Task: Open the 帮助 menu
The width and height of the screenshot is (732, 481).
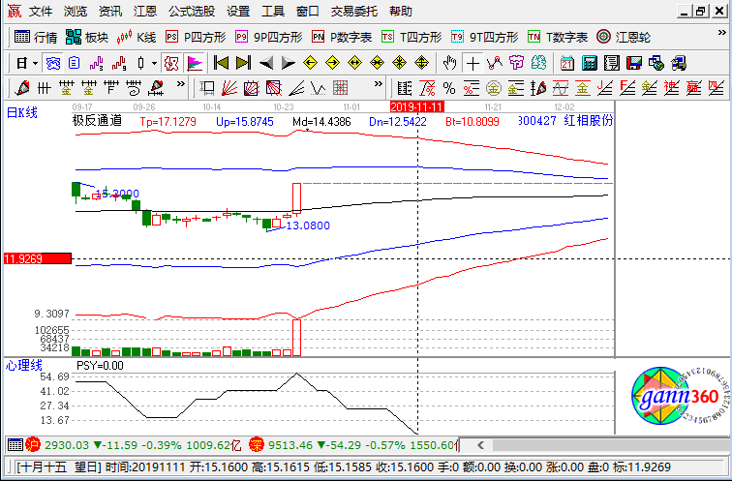Action: 401,12
